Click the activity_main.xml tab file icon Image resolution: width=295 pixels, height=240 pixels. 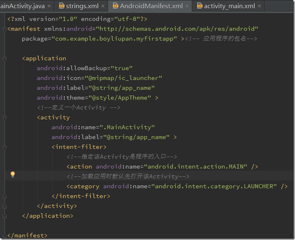[x=199, y=6]
